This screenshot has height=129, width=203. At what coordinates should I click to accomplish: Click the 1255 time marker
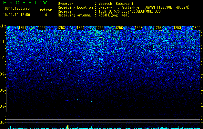pyautogui.click(x=100, y=28)
